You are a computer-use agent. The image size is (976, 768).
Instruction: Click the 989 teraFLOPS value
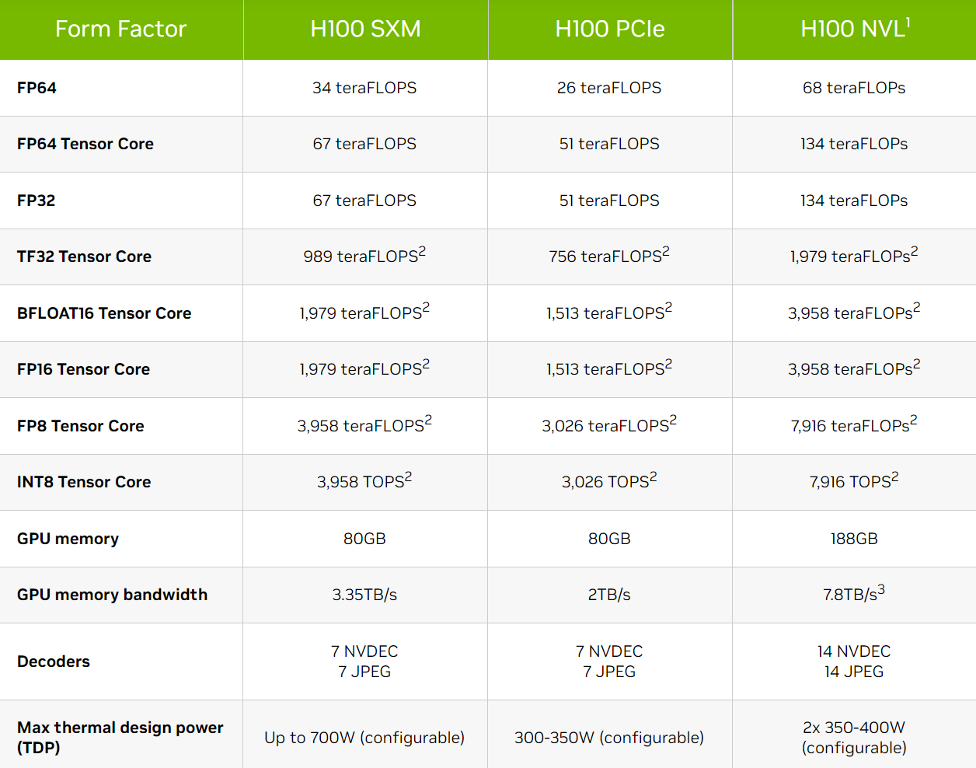pos(361,257)
